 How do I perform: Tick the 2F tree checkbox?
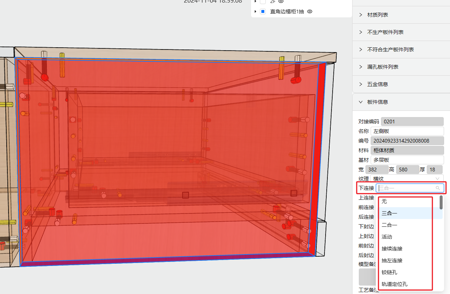pyautogui.click(x=263, y=2)
